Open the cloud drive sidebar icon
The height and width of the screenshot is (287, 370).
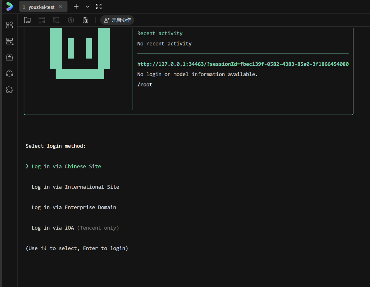tap(10, 57)
